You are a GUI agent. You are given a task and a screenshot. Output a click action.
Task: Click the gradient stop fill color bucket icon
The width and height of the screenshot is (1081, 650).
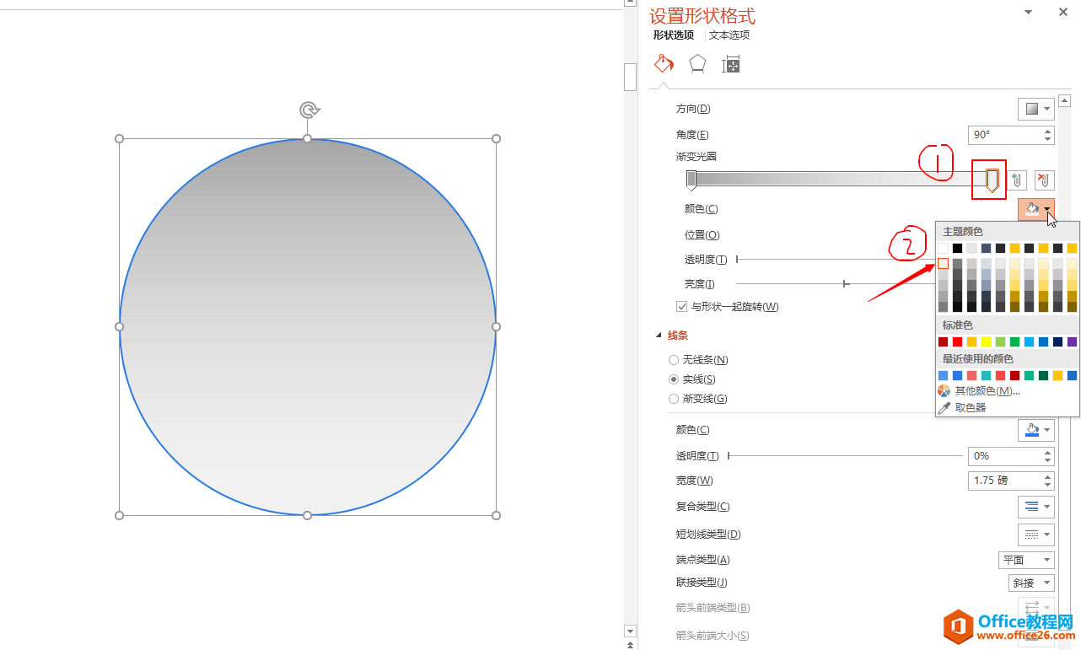tap(1030, 210)
